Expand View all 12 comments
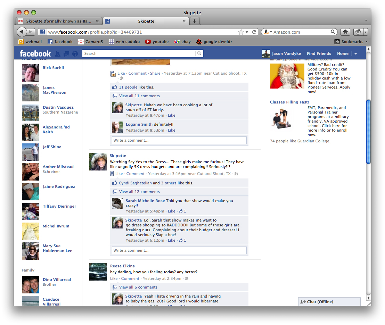Image resolution: width=385 pixels, height=325 pixels. [139, 192]
